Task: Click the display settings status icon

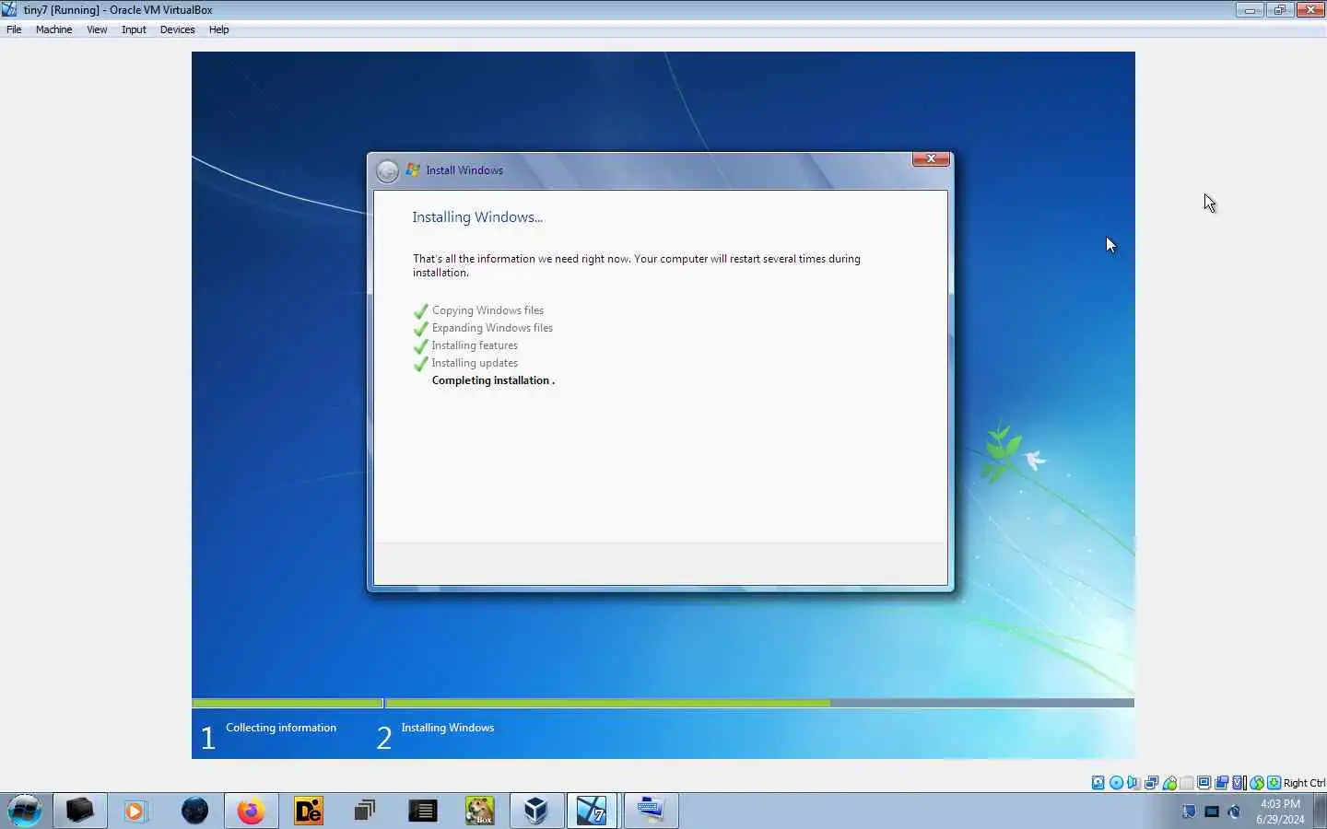Action: coord(1204,783)
